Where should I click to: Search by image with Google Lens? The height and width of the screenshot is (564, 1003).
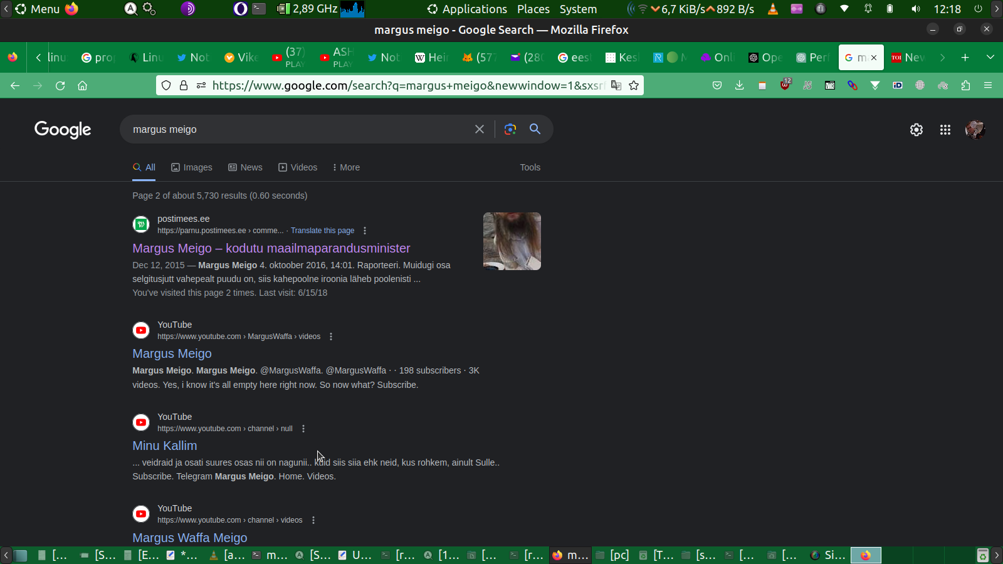510,129
